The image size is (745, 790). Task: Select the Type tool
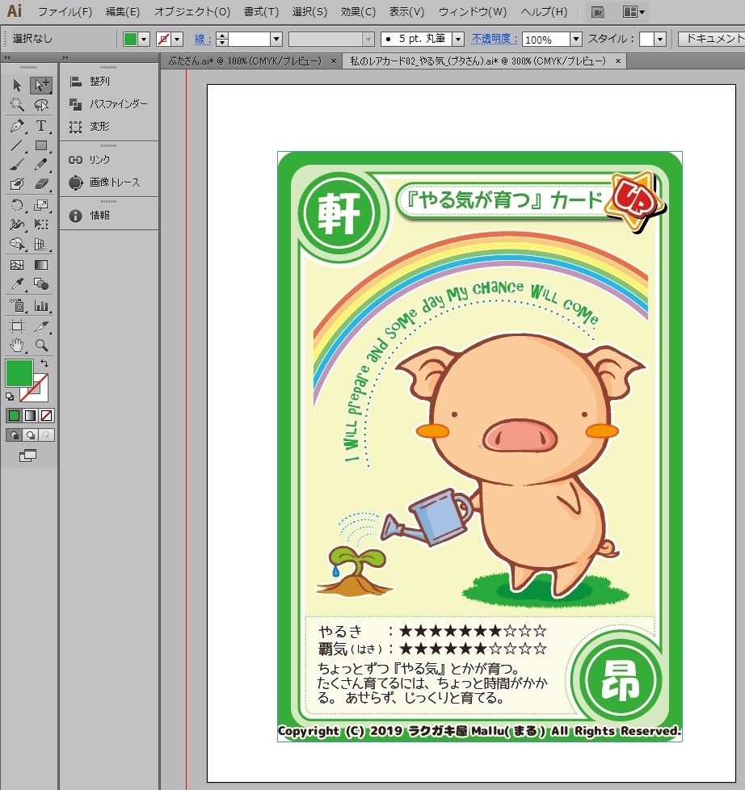coord(41,126)
